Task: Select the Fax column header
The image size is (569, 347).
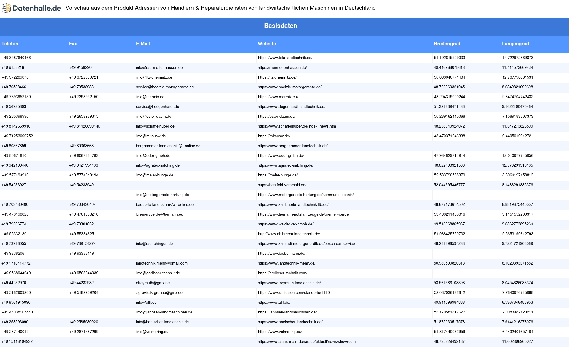Action: pos(73,44)
